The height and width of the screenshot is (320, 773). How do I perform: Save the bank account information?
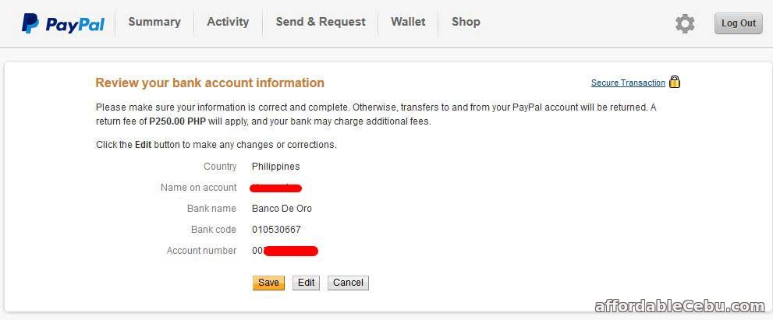pos(268,283)
